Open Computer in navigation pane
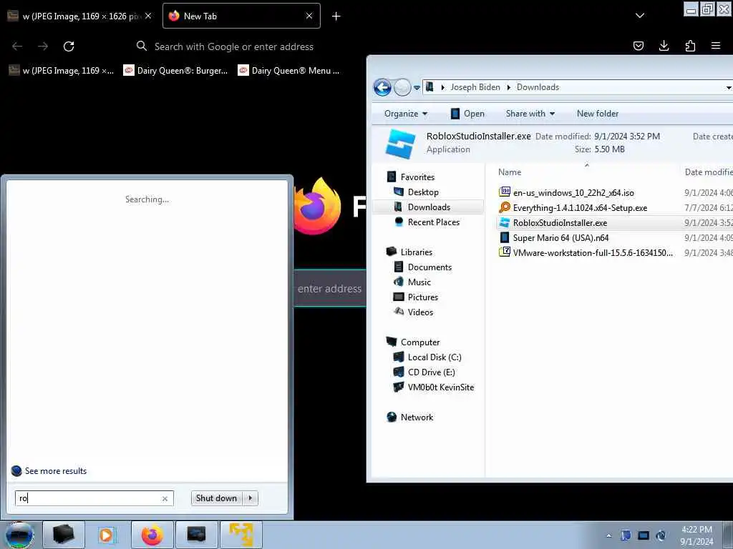Image resolution: width=733 pixels, height=549 pixels. click(x=419, y=342)
